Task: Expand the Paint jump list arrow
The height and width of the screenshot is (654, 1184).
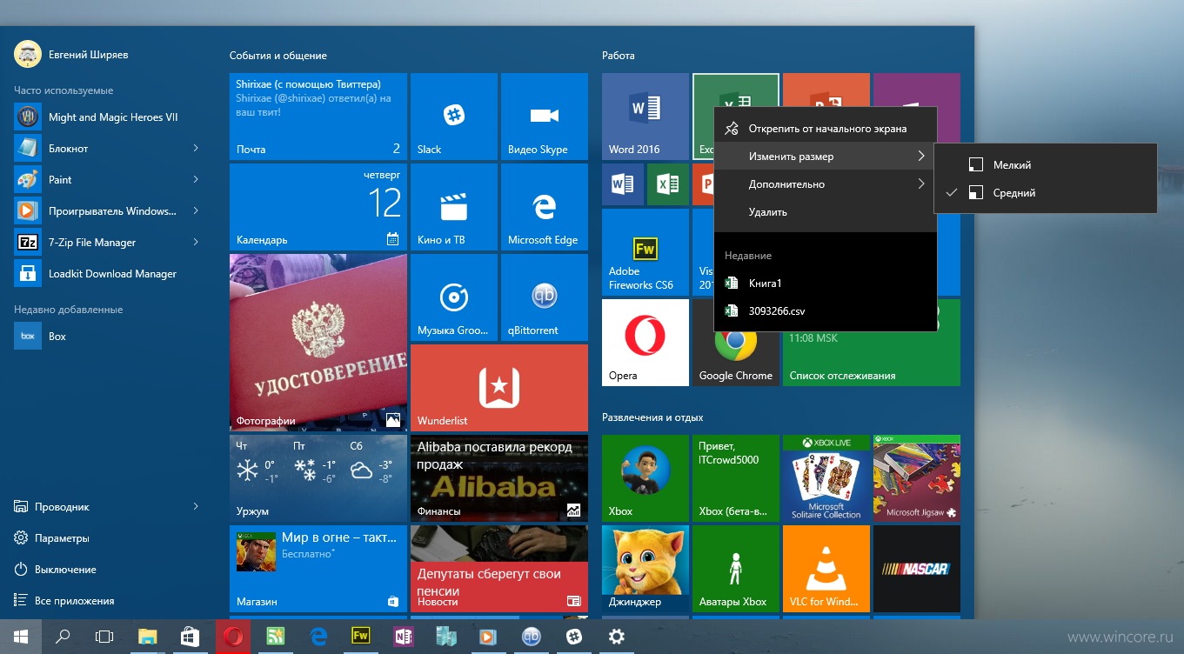Action: tap(196, 180)
